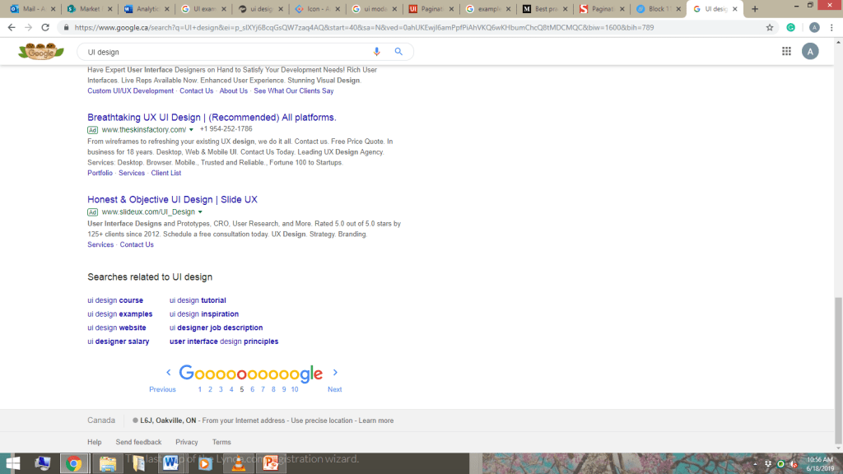Expand the theskinsfactory.com ad dropdown arrow
This screenshot has width=843, height=474.
click(191, 129)
